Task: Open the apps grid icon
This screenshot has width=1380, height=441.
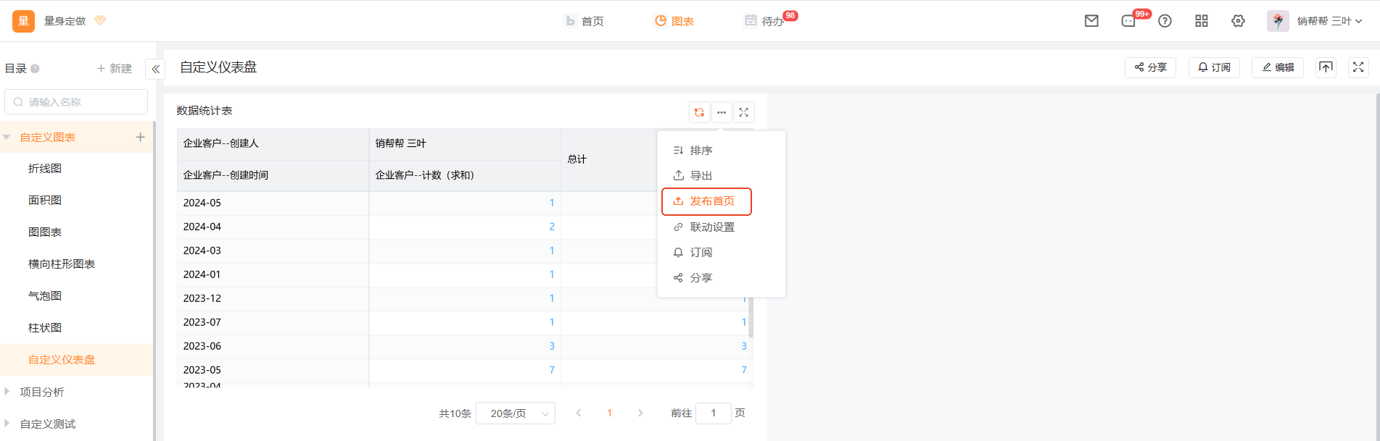Action: 1201,21
